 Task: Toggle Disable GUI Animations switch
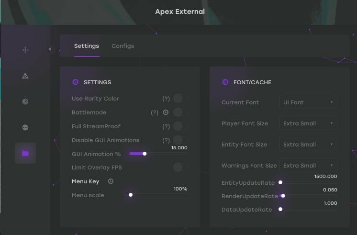(x=180, y=140)
